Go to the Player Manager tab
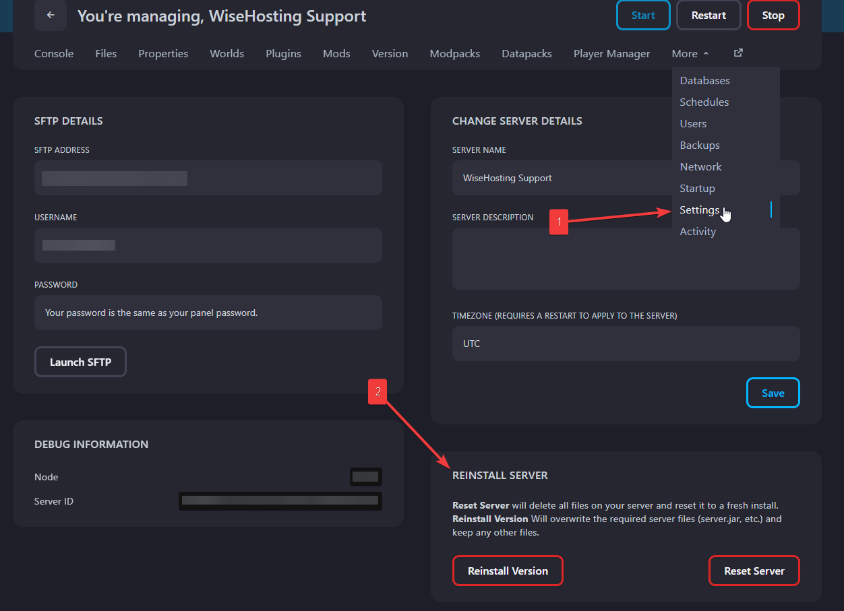The height and width of the screenshot is (611, 844). 611,53
